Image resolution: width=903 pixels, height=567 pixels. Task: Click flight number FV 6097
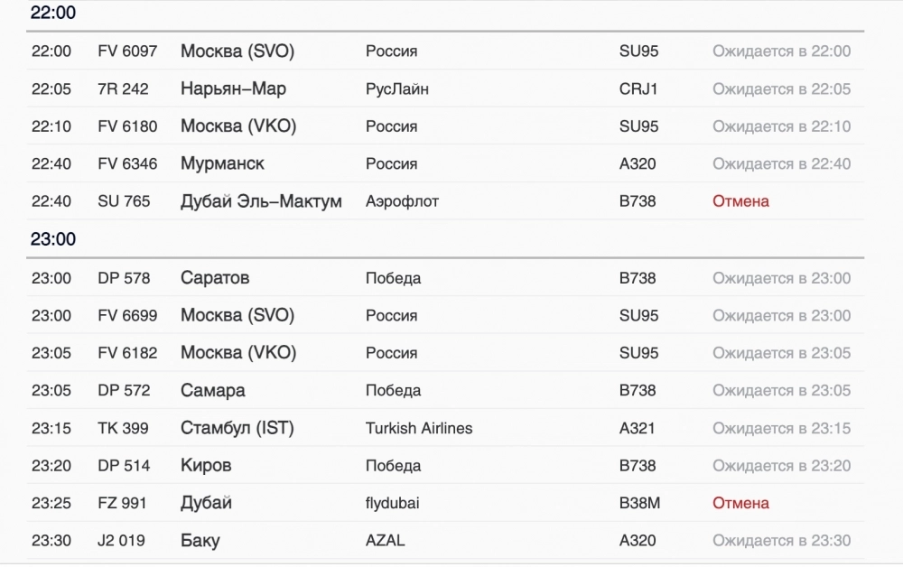click(x=127, y=51)
